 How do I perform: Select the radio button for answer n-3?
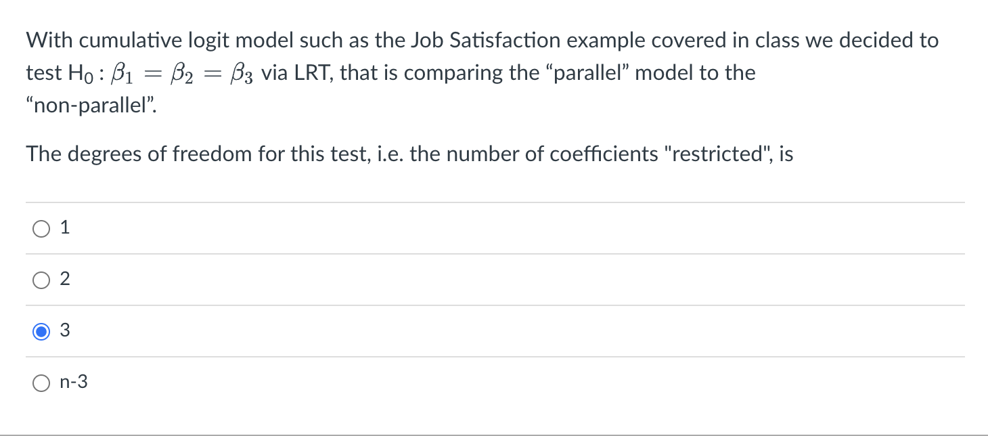click(41, 383)
